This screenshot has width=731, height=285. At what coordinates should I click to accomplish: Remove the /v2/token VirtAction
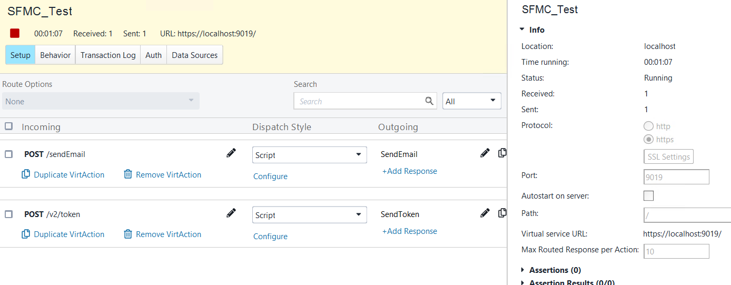(163, 234)
